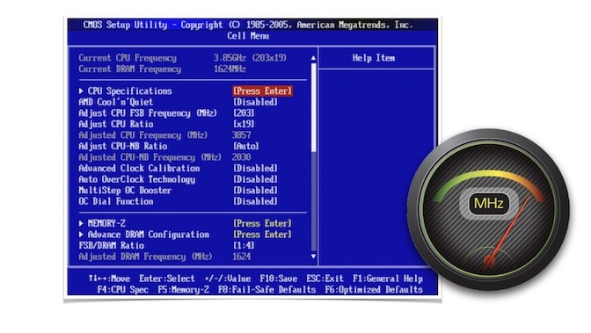Select the OC Dial Function setting
The image size is (591, 333).
pos(116,201)
